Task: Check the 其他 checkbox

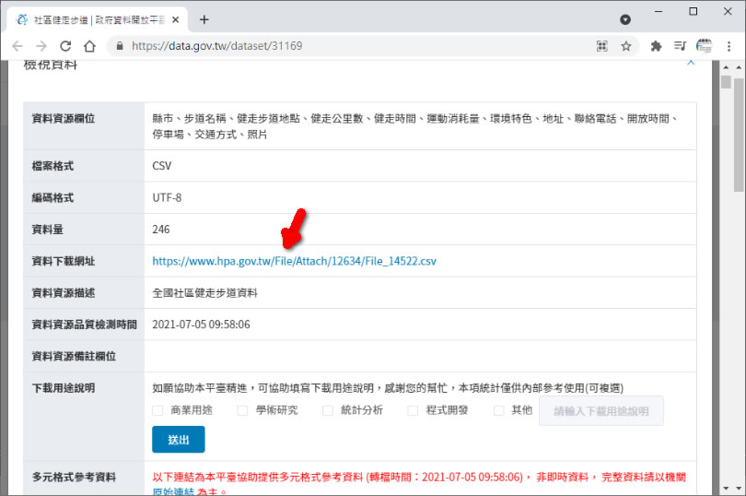Action: tap(498, 410)
